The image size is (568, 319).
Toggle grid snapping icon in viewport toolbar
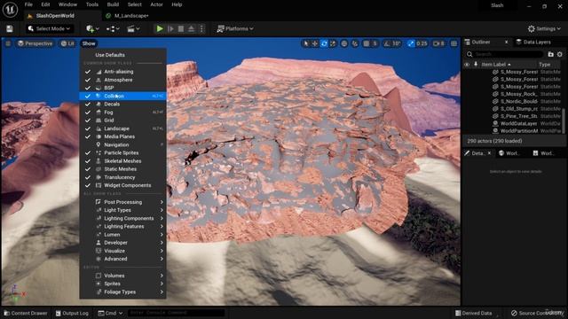point(367,43)
